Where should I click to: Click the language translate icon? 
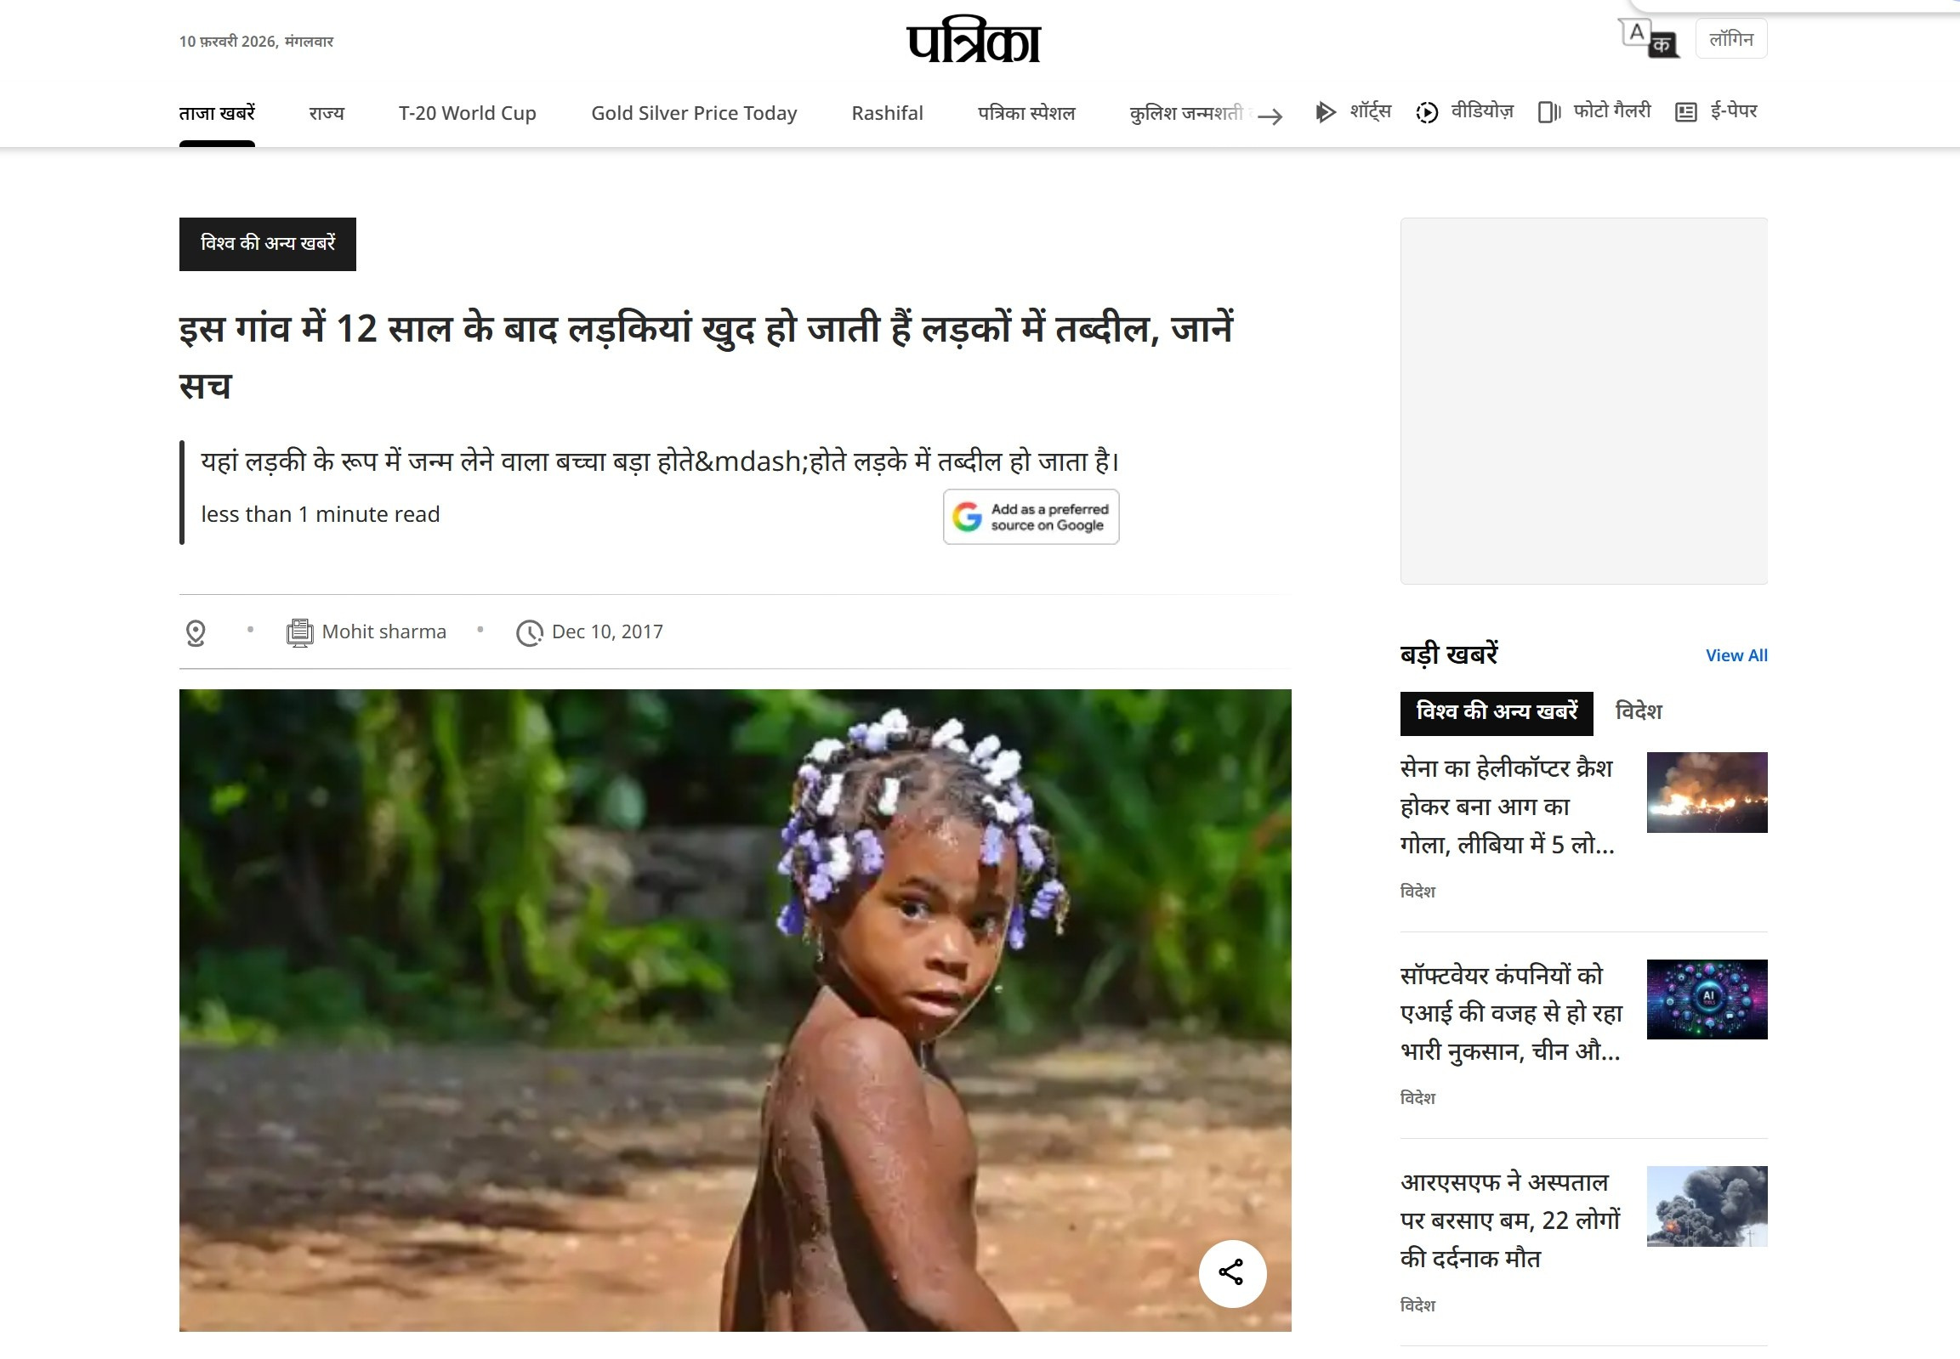[x=1649, y=38]
